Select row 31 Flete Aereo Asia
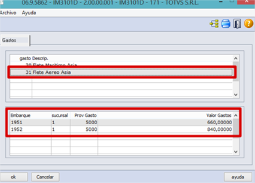The image size is (255, 183). click(x=121, y=72)
